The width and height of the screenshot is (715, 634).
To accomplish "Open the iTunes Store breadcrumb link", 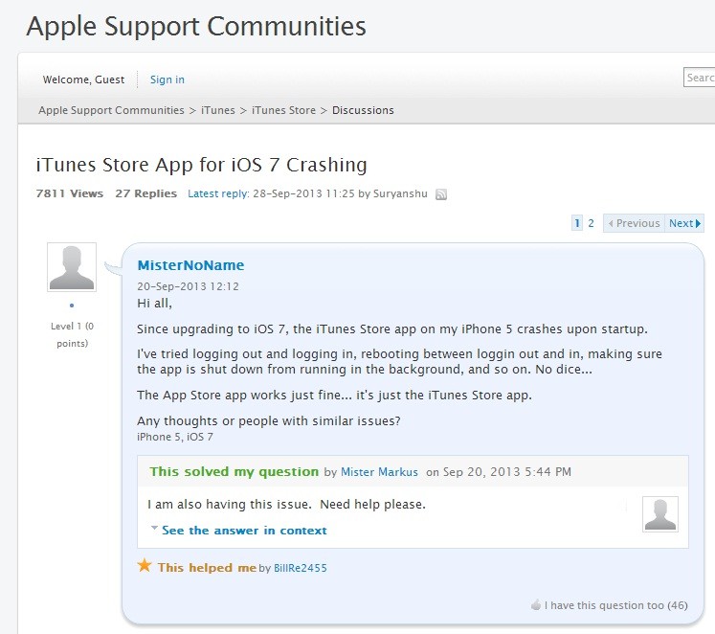I will 283,110.
